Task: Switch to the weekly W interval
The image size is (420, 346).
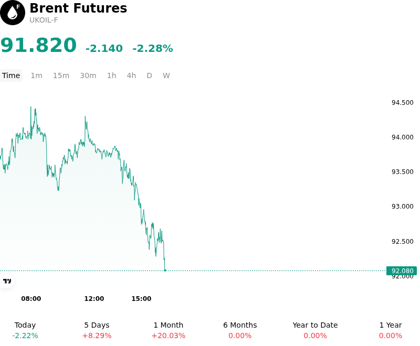Action: 166,75
